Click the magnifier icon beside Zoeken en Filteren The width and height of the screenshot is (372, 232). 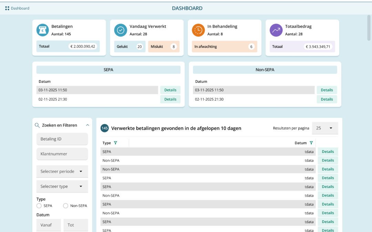[37, 125]
